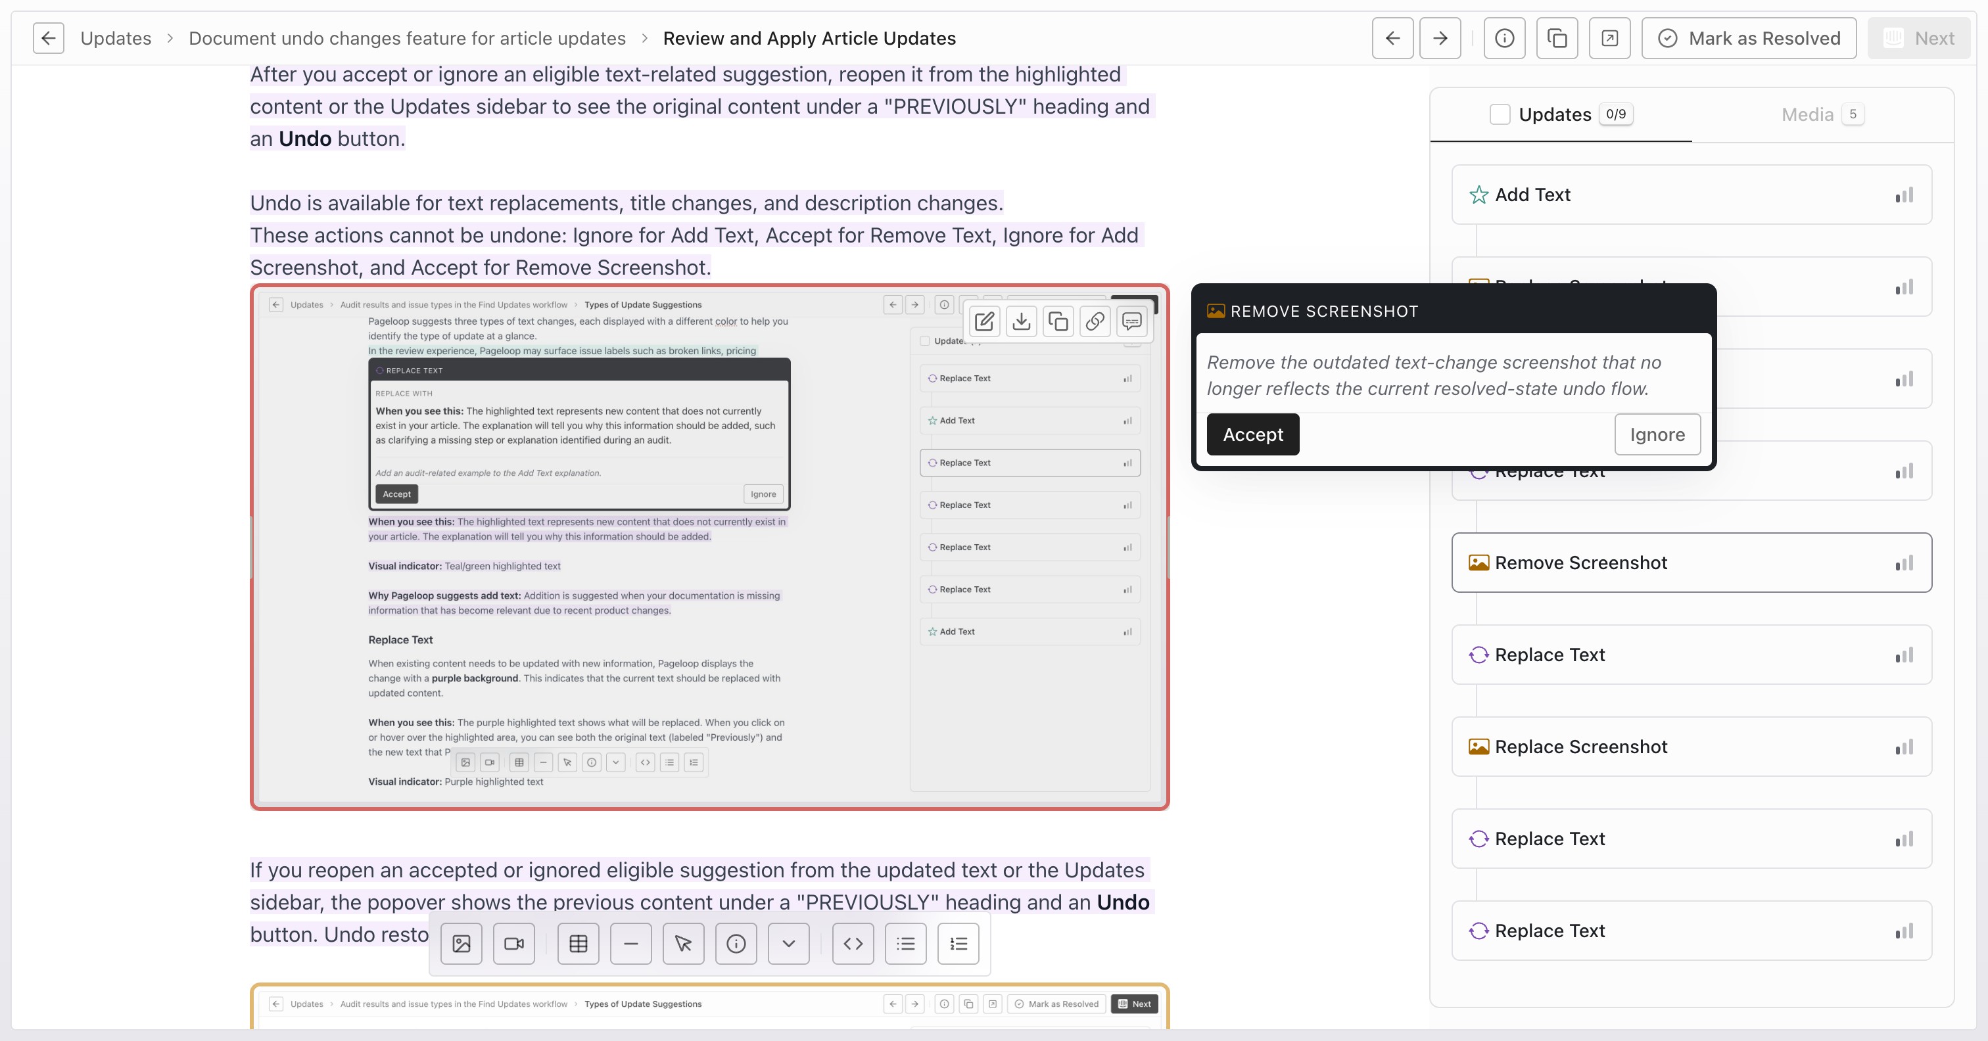Click the edit pencil icon on screenshot
The height and width of the screenshot is (1041, 1988).
pyautogui.click(x=984, y=321)
